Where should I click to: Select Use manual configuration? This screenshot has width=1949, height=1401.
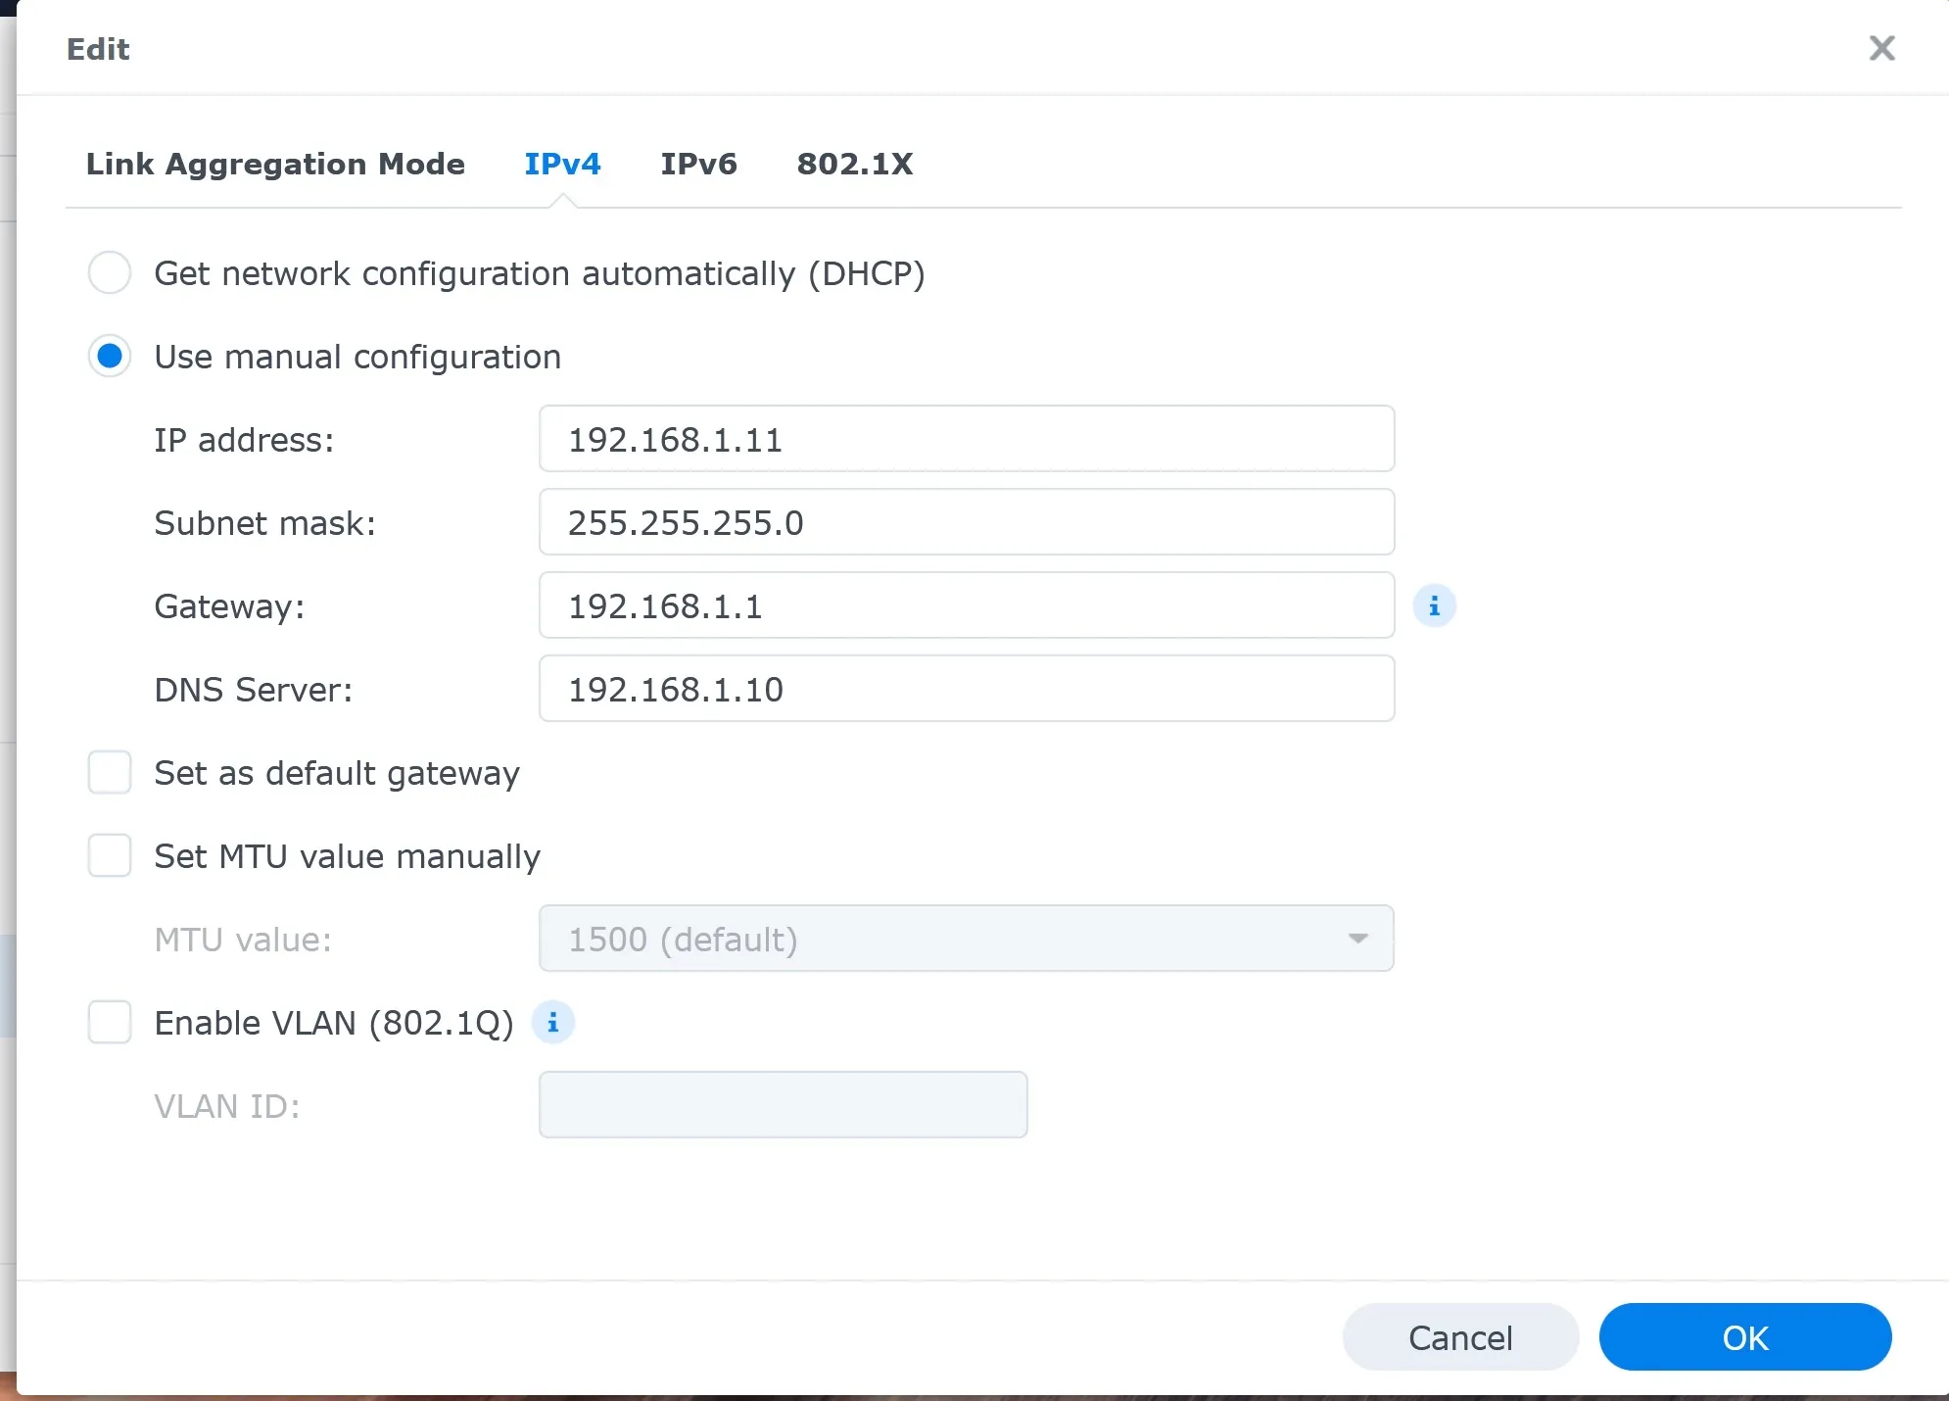pos(110,356)
